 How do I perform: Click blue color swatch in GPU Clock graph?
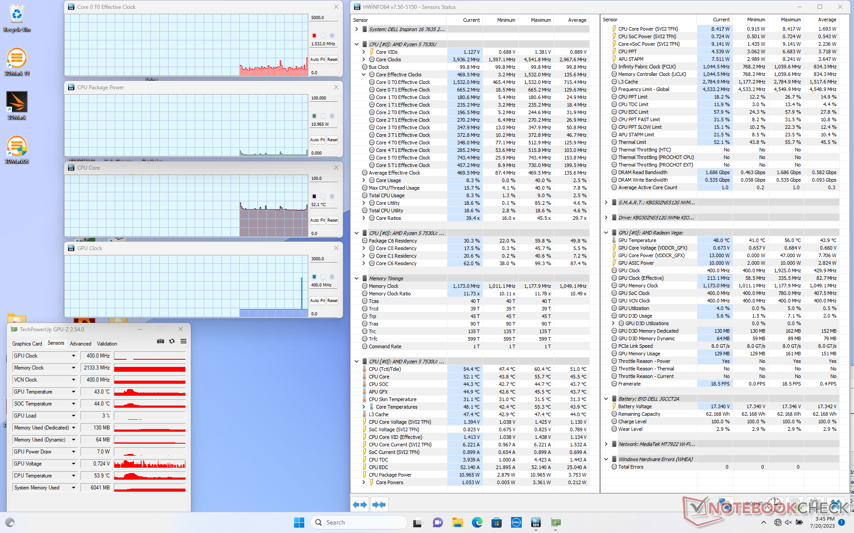click(x=314, y=277)
